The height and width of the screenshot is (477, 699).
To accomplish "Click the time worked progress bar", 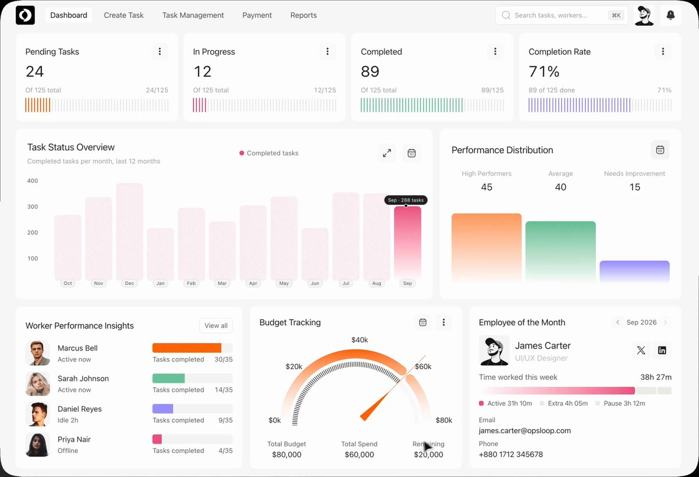I will click(575, 391).
